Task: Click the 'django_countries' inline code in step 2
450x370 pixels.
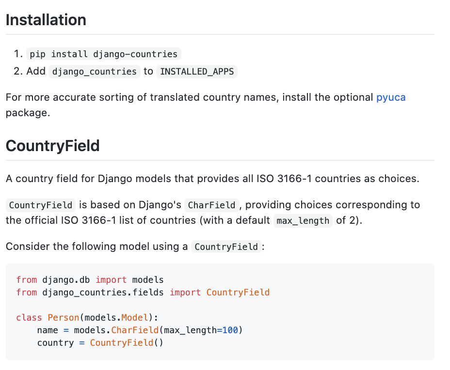Action: click(95, 71)
